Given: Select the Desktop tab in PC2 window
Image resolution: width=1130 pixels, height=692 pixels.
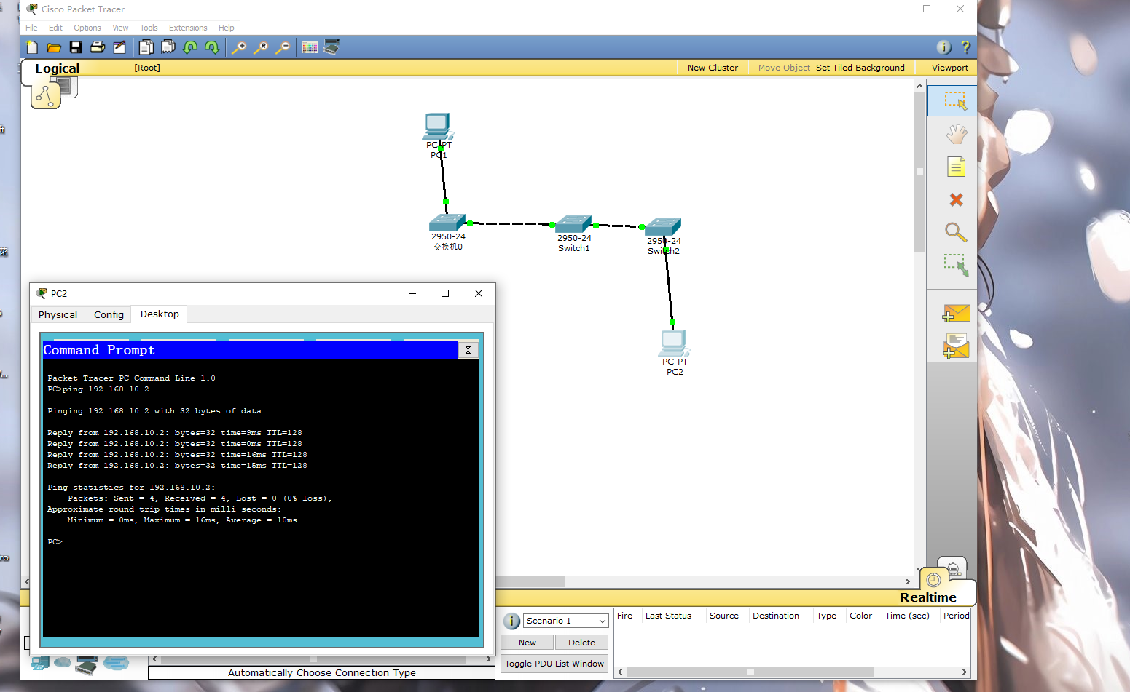Looking at the screenshot, I should coord(160,314).
